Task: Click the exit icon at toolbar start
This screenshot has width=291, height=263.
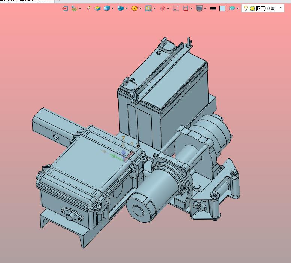Action: click(x=65, y=8)
